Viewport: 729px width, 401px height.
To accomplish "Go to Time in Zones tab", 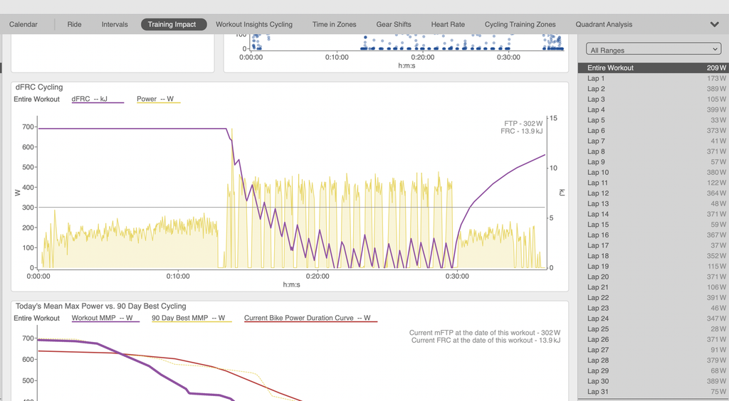I will click(x=335, y=24).
